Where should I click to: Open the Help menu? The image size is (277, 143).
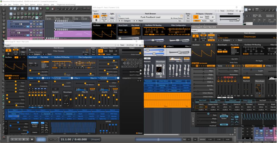click(x=52, y=4)
